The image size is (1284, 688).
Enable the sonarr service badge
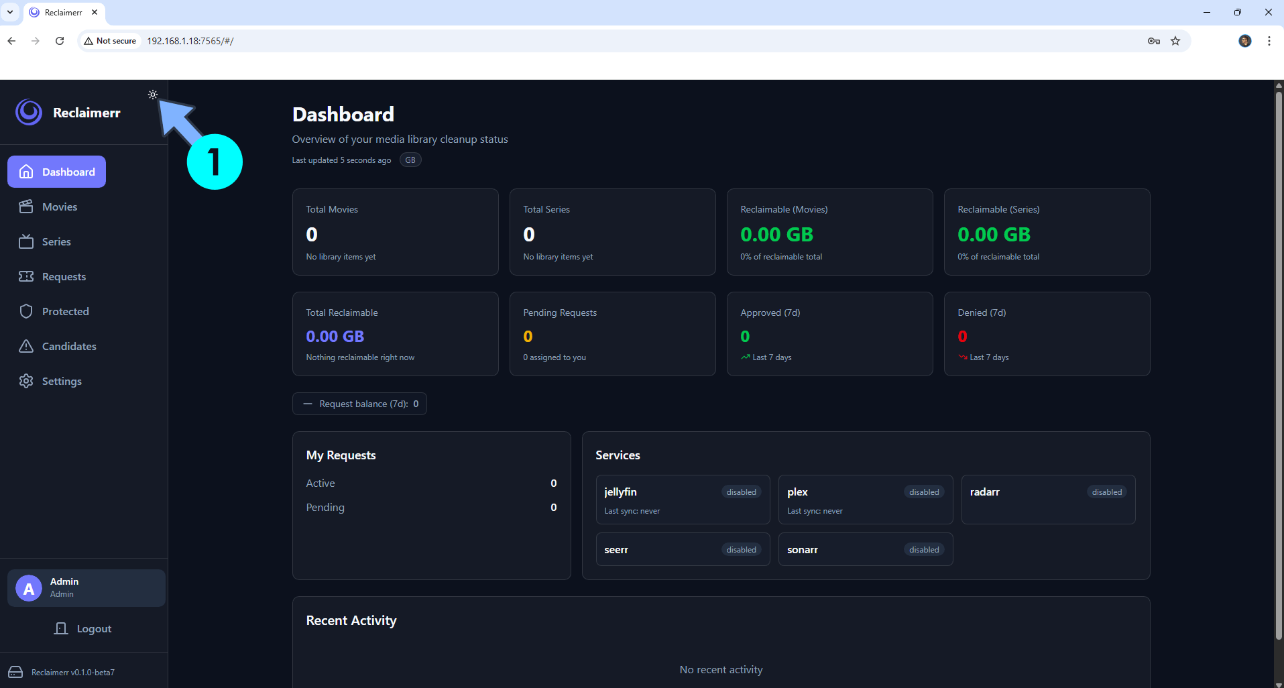click(923, 549)
